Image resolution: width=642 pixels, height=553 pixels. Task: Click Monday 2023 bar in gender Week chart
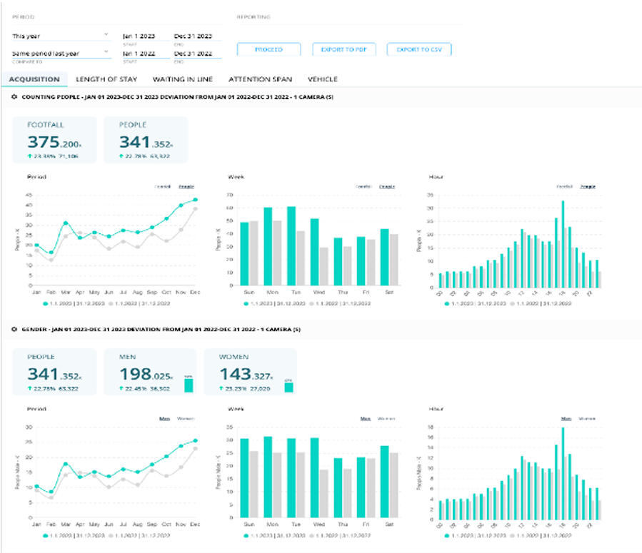point(269,477)
